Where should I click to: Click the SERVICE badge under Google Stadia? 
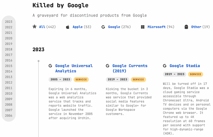[195, 74]
